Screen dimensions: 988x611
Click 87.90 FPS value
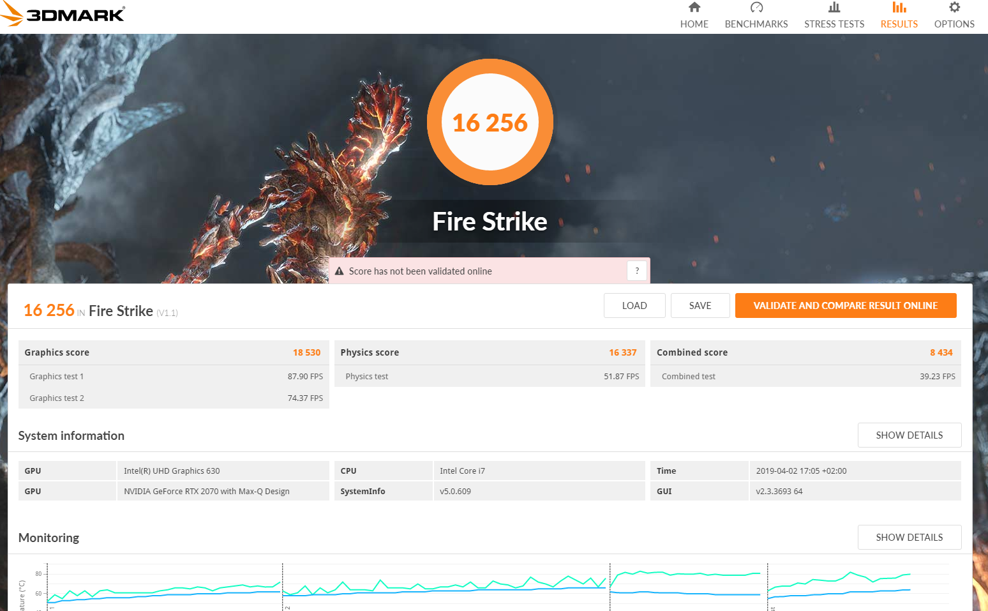(305, 377)
